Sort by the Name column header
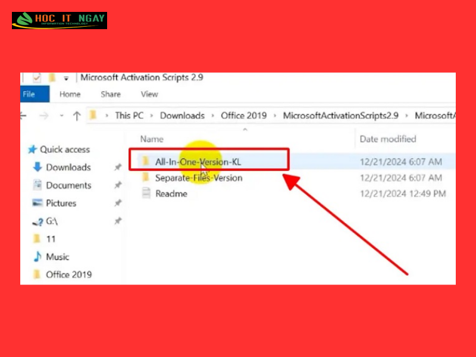 [x=152, y=139]
